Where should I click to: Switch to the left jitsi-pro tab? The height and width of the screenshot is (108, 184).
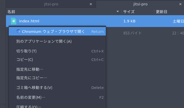point(51,4)
